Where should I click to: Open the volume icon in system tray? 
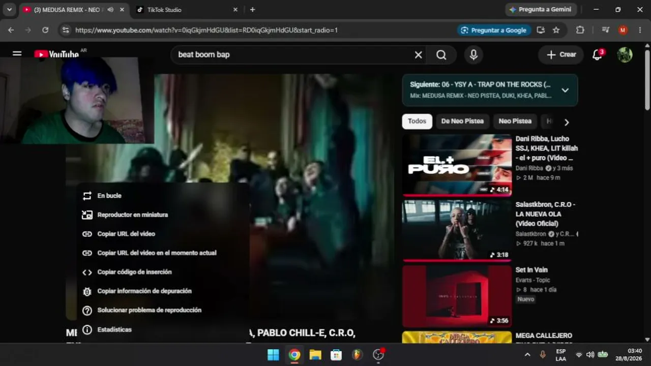(x=590, y=355)
